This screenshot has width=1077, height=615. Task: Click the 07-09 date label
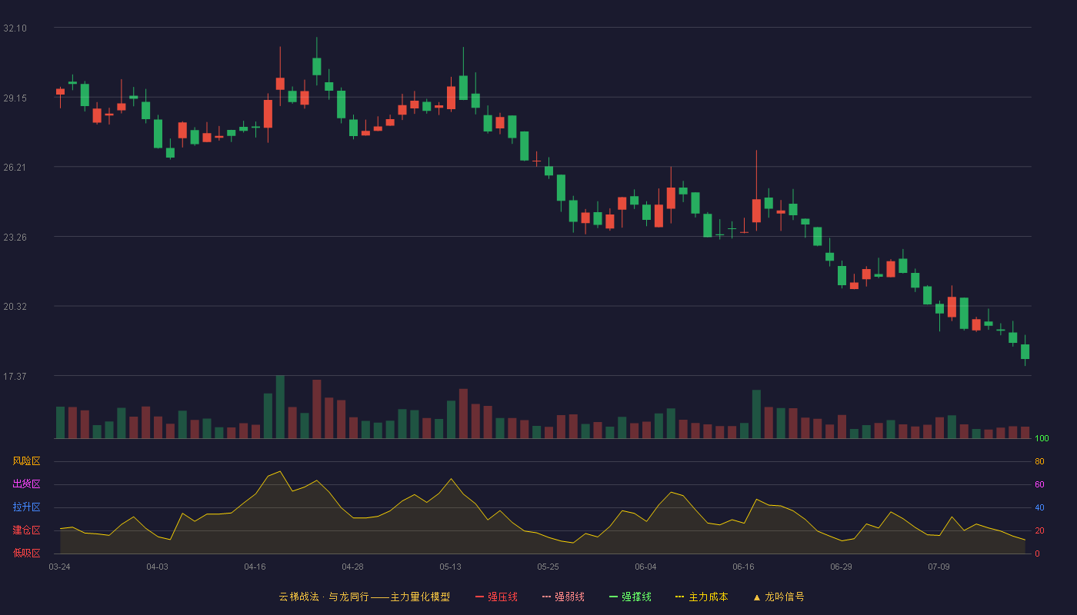coord(939,567)
